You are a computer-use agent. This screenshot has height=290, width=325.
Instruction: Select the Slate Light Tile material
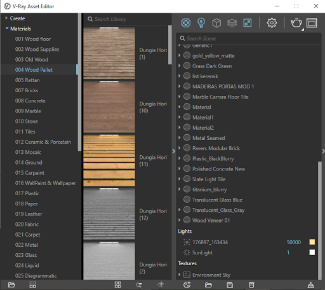[209, 179]
